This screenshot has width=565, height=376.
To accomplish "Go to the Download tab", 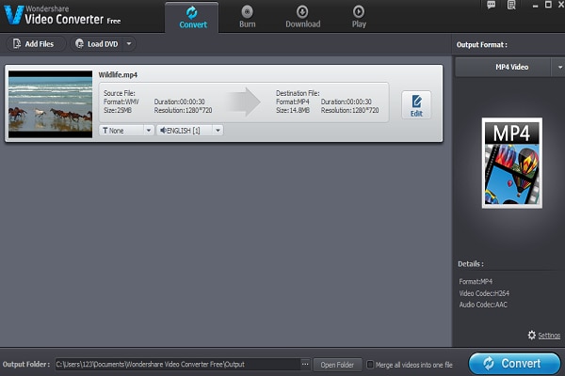I will tap(302, 17).
